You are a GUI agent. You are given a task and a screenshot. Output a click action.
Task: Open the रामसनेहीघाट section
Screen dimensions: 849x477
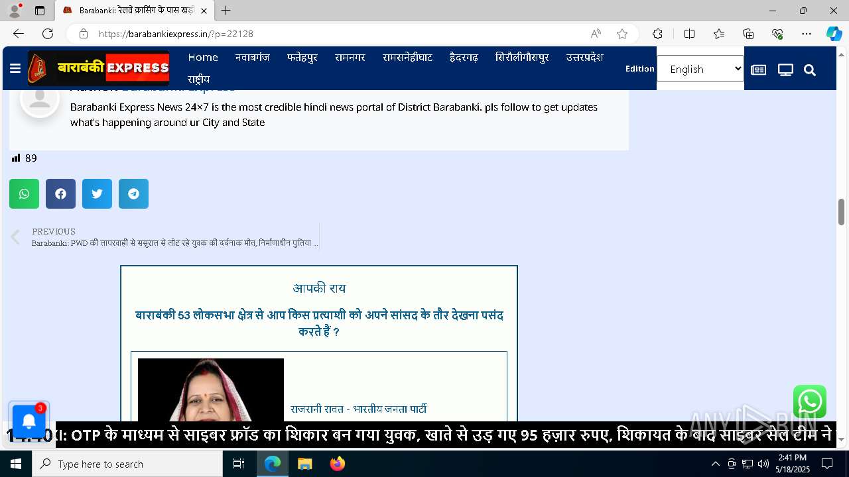[407, 58]
